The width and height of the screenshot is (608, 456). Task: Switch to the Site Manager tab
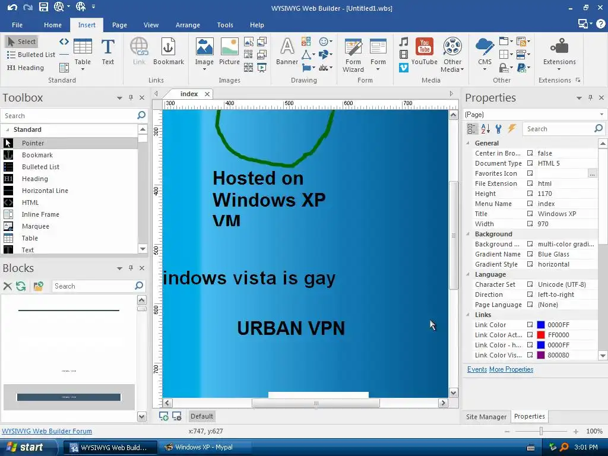tap(486, 416)
